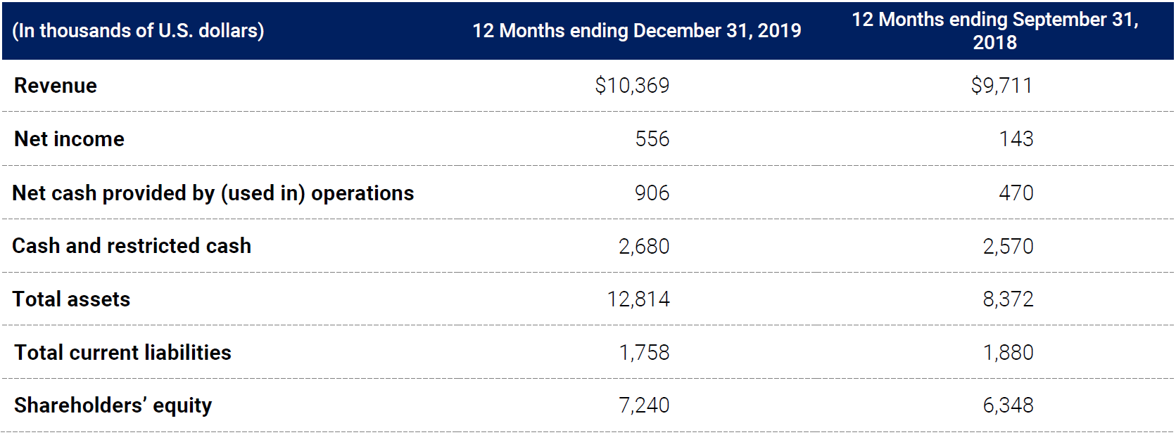The width and height of the screenshot is (1176, 435).
Task: Click the 2018 shareholders' equity value 6,348
Action: point(1008,405)
